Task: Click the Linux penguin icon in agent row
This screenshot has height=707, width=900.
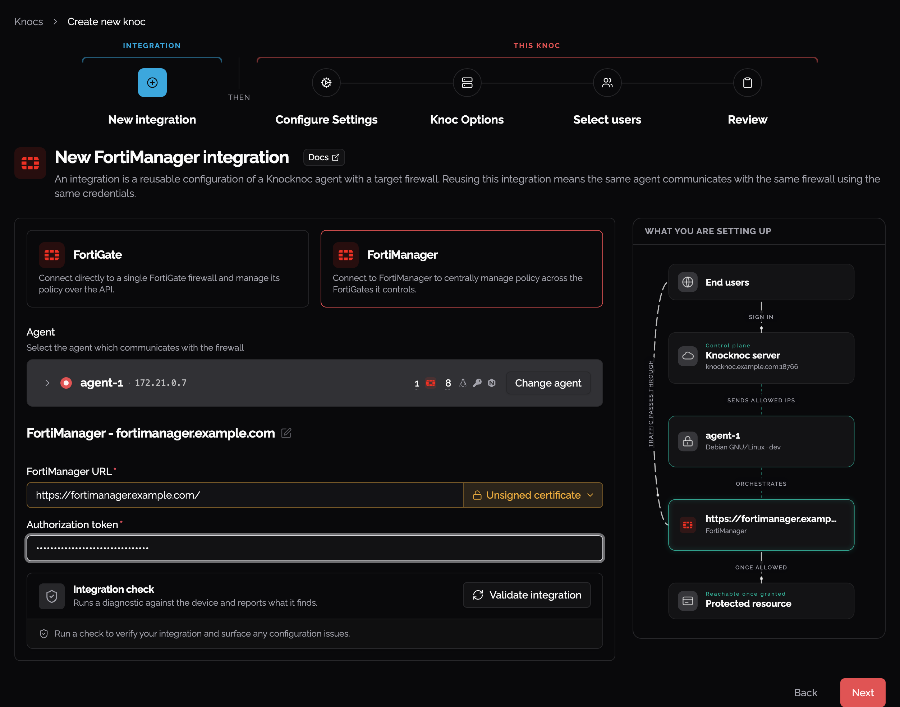Action: coord(463,383)
